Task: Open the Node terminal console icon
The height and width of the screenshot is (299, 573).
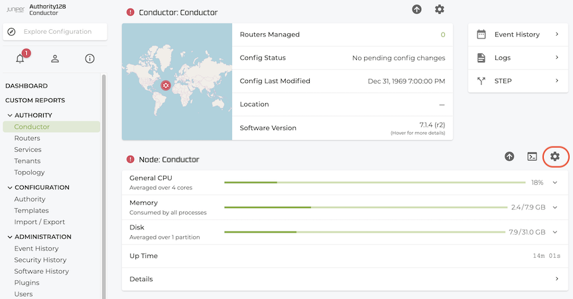Action: [x=532, y=156]
